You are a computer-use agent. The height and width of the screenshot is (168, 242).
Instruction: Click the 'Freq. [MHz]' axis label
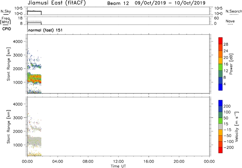[x=5, y=20]
